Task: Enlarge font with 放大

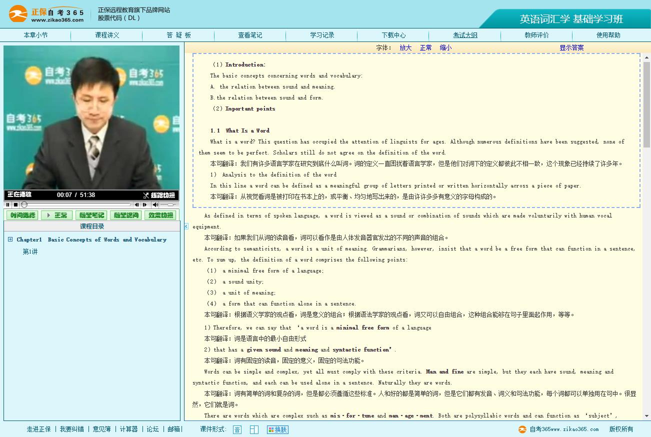Action: click(405, 47)
